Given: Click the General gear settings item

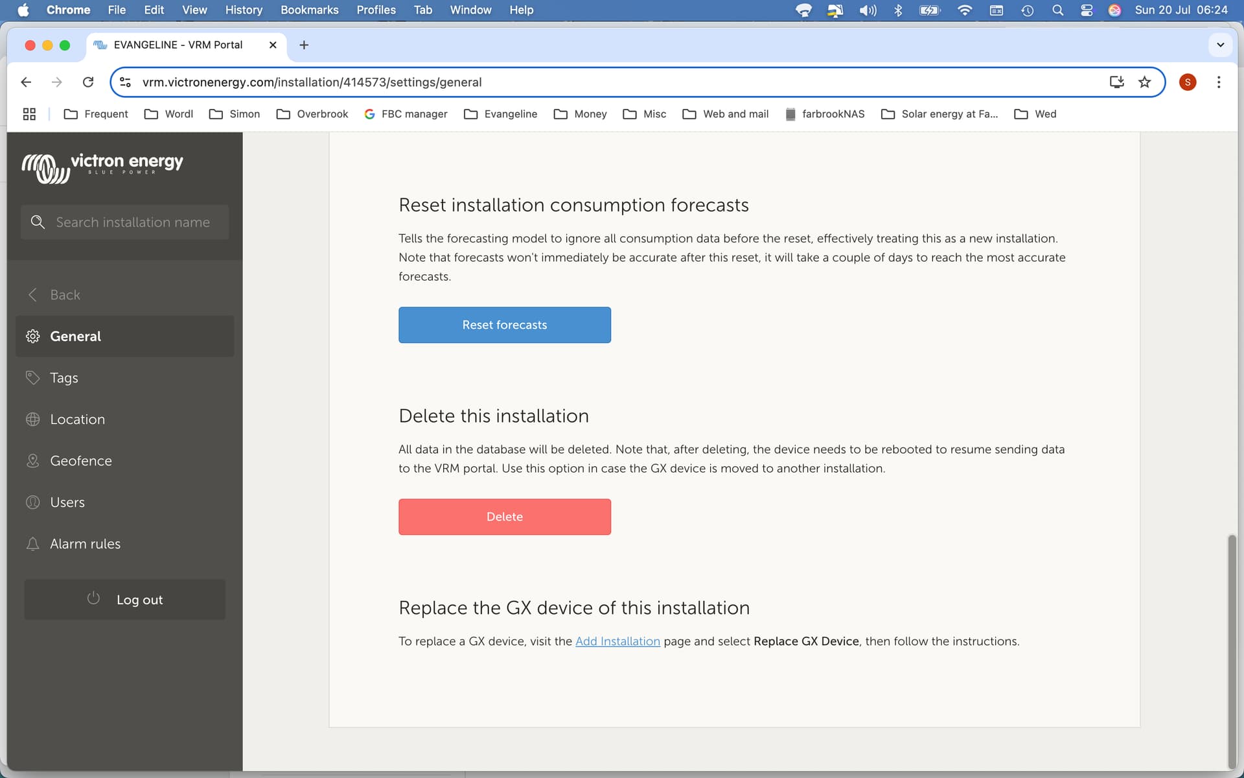Looking at the screenshot, I should click(75, 336).
